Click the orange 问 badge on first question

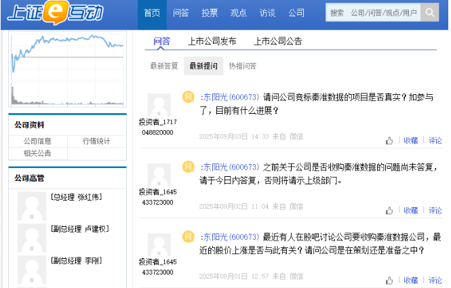pyautogui.click(x=189, y=97)
